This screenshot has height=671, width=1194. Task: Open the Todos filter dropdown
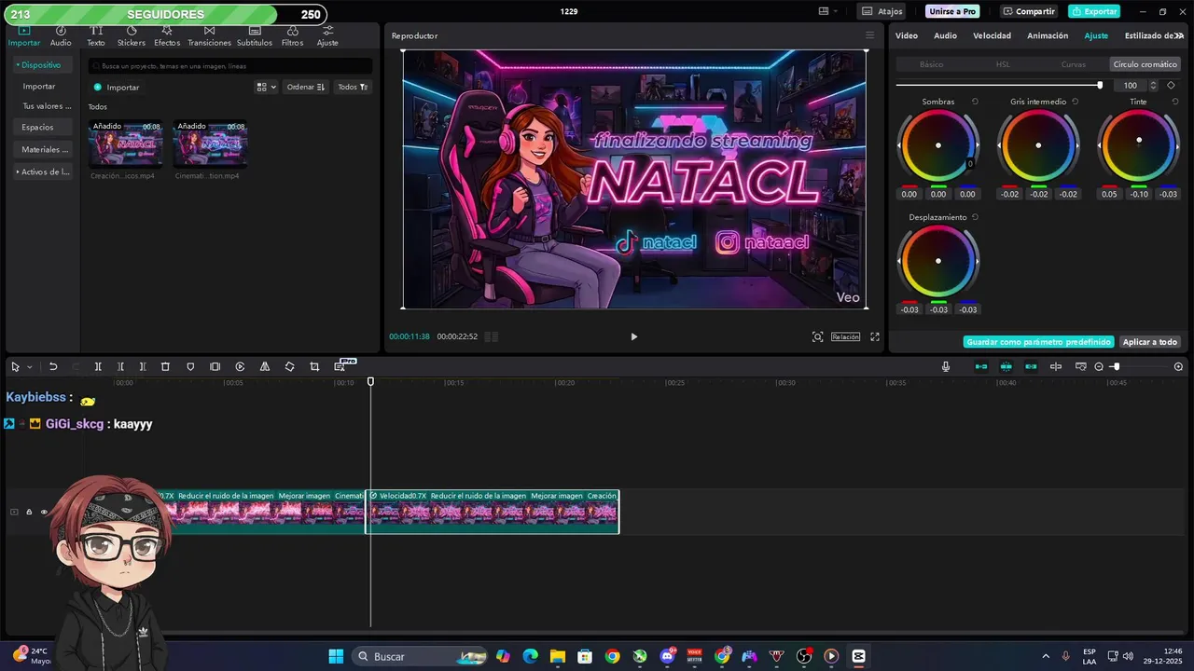353,87
